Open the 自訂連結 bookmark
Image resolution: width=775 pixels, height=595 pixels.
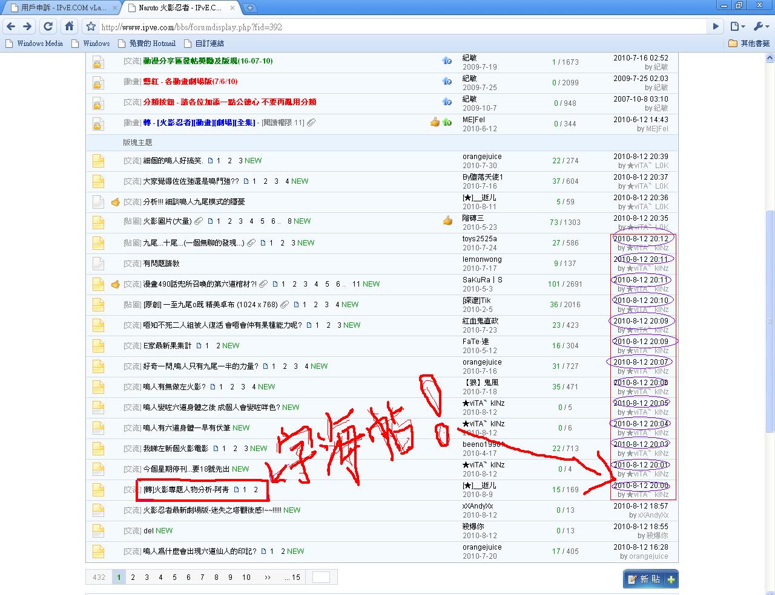click(204, 44)
